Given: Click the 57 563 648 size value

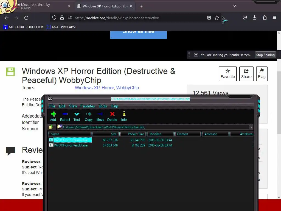Looking at the screenshot, I should 110,145.
